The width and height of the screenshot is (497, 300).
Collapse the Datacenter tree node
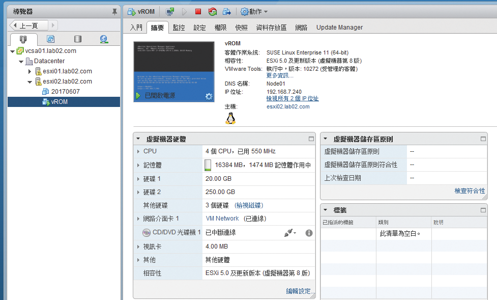pyautogui.click(x=21, y=61)
